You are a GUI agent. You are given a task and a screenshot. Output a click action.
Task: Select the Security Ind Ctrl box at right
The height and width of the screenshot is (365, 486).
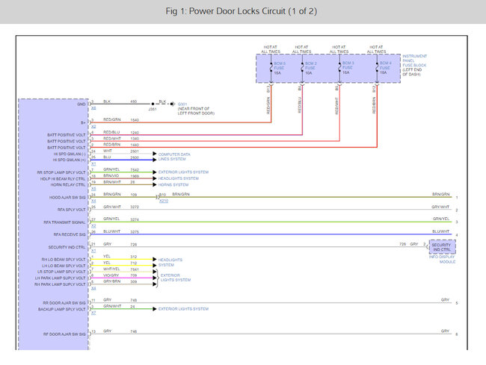441,246
